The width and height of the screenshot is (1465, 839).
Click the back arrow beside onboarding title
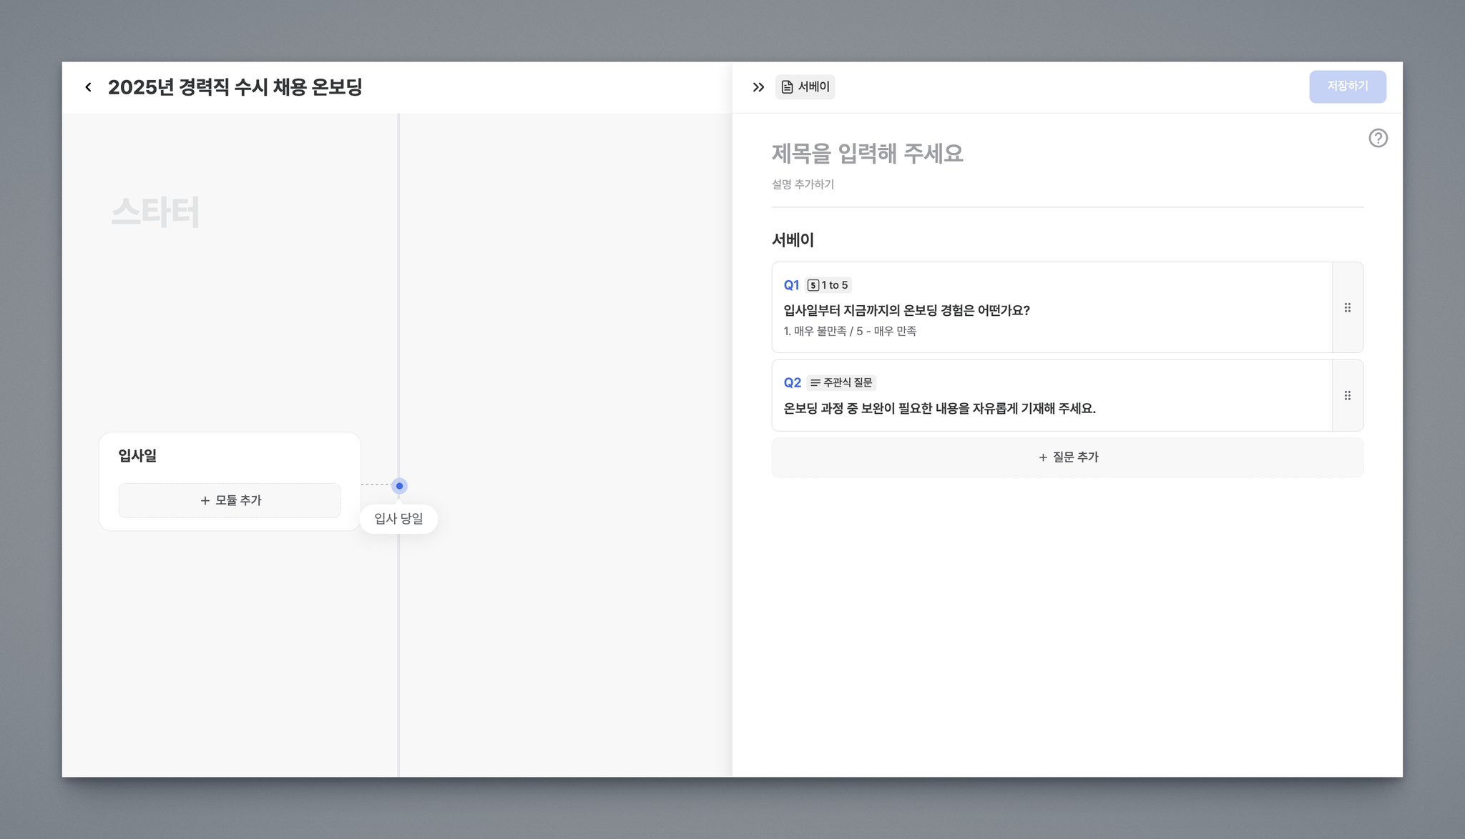88,87
